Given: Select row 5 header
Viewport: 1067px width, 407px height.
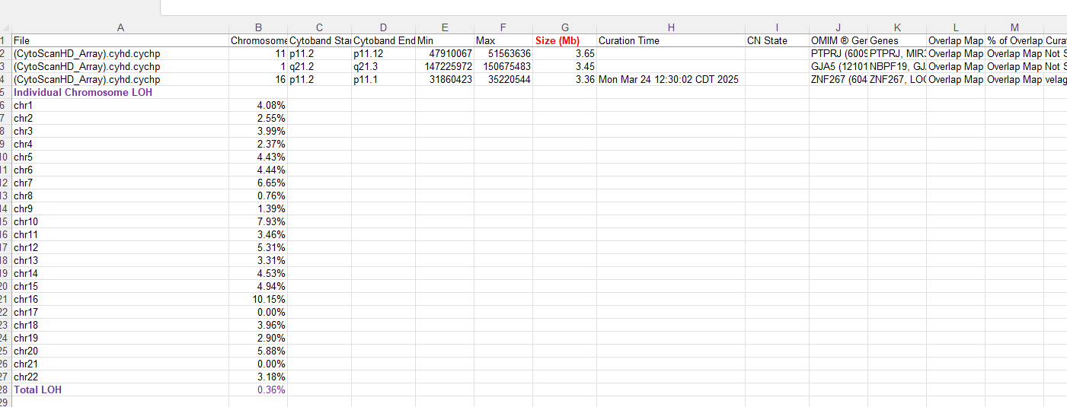Looking at the screenshot, I should click(x=5, y=92).
